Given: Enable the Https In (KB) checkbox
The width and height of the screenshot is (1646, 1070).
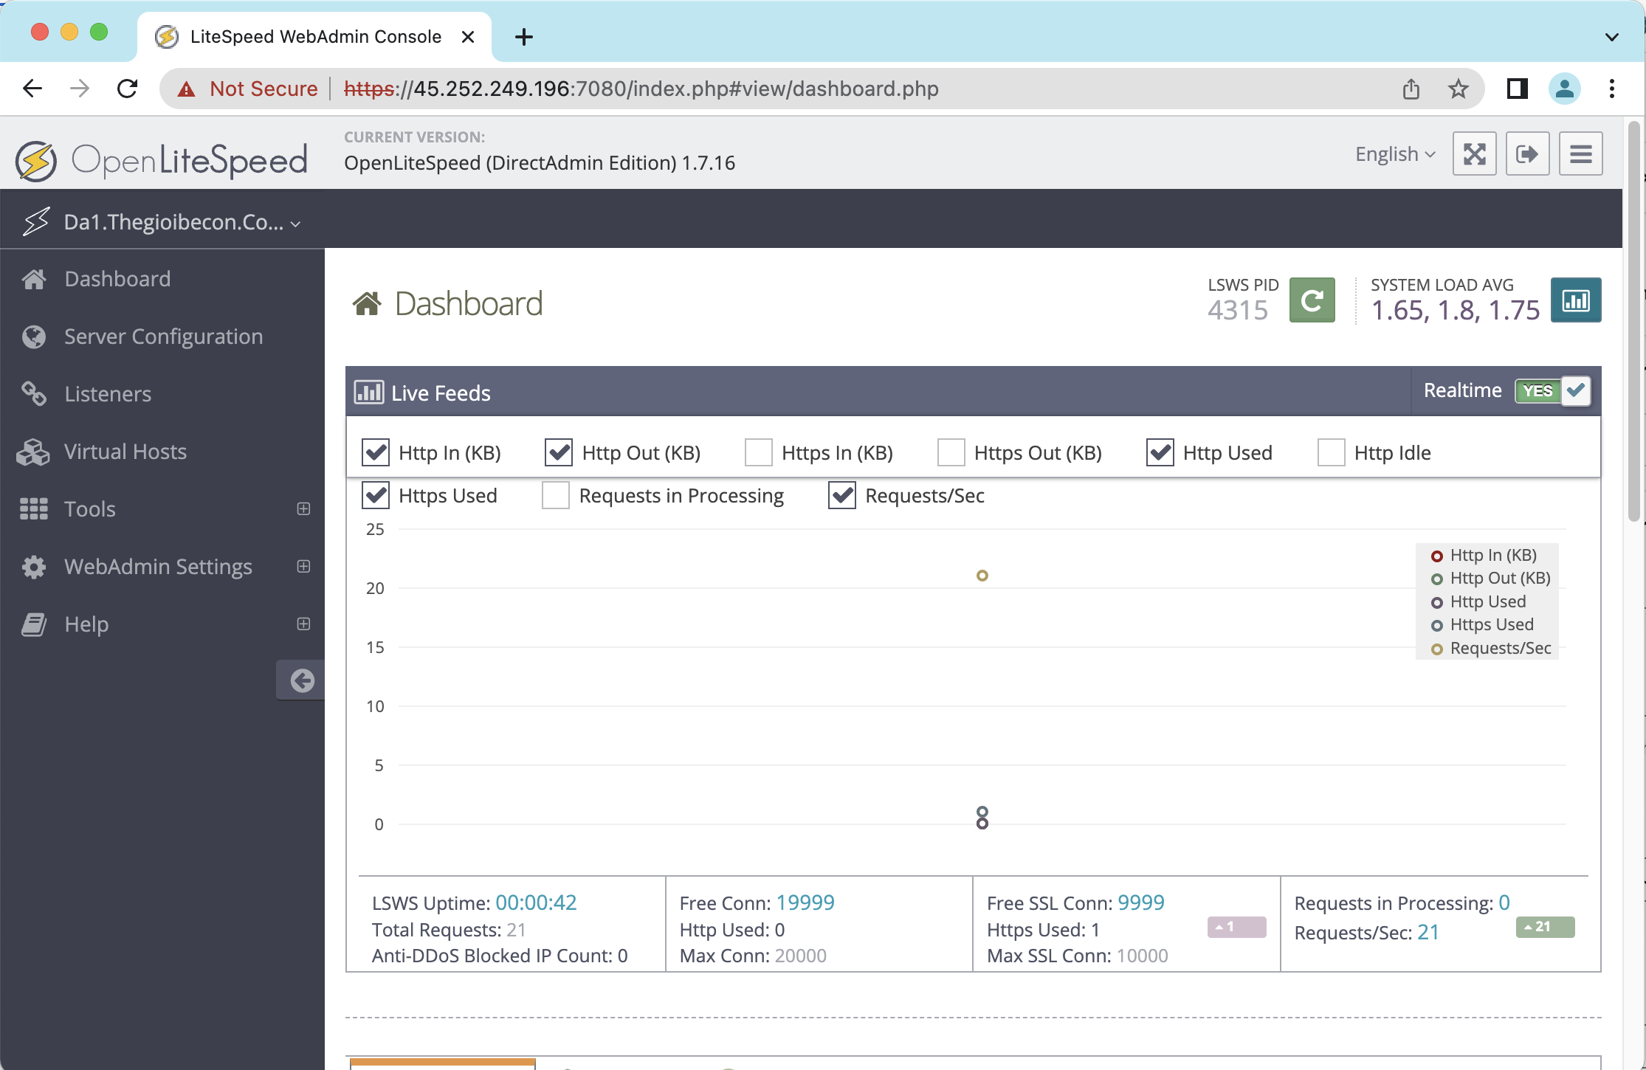Looking at the screenshot, I should pyautogui.click(x=759, y=452).
